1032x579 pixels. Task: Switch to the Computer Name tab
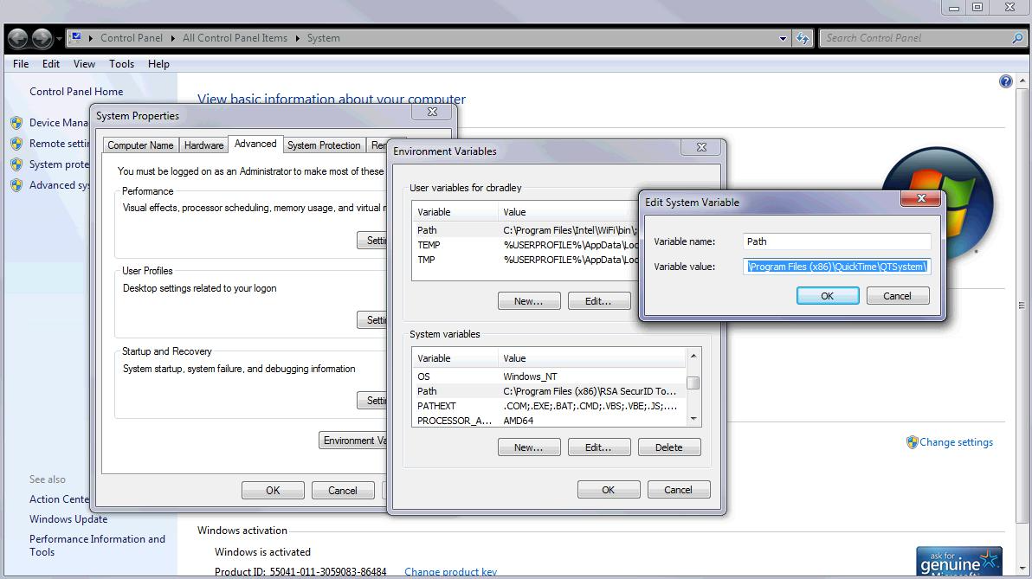[140, 145]
